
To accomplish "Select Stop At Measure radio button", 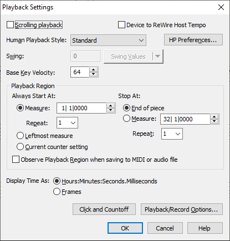I will [126, 119].
